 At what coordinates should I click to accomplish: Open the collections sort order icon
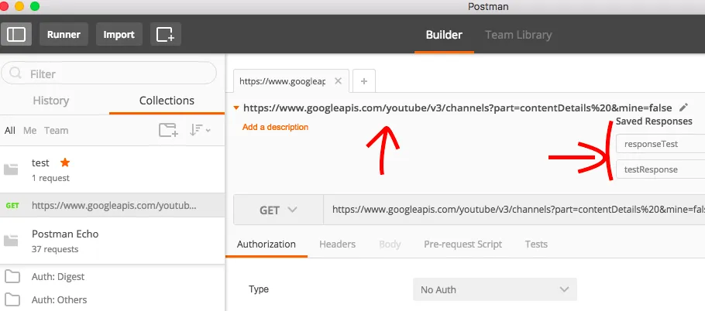pos(200,130)
